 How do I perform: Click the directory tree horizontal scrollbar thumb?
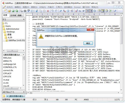[x=12, y=50]
